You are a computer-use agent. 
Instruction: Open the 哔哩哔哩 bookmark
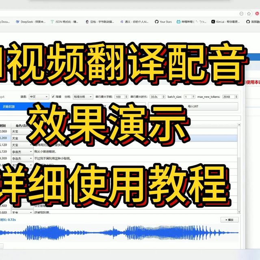(191, 22)
